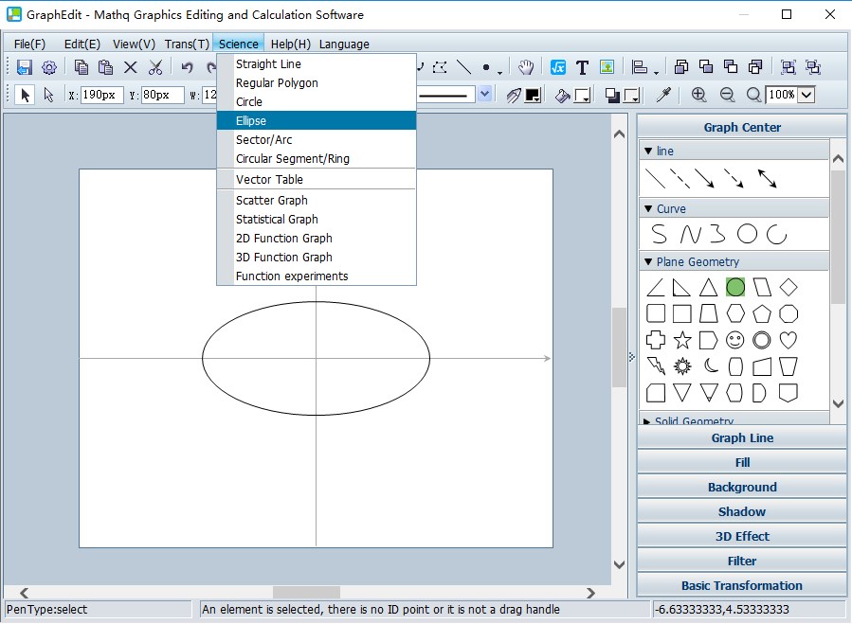
Task: Open the File(F) menu
Action: (30, 44)
